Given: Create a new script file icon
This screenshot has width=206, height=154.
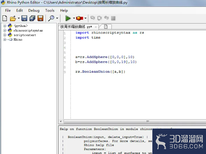Looking at the screenshot, I should click(x=5, y=18).
